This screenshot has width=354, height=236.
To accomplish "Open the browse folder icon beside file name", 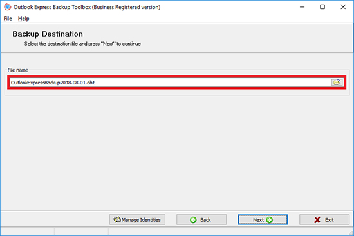I will [337, 83].
